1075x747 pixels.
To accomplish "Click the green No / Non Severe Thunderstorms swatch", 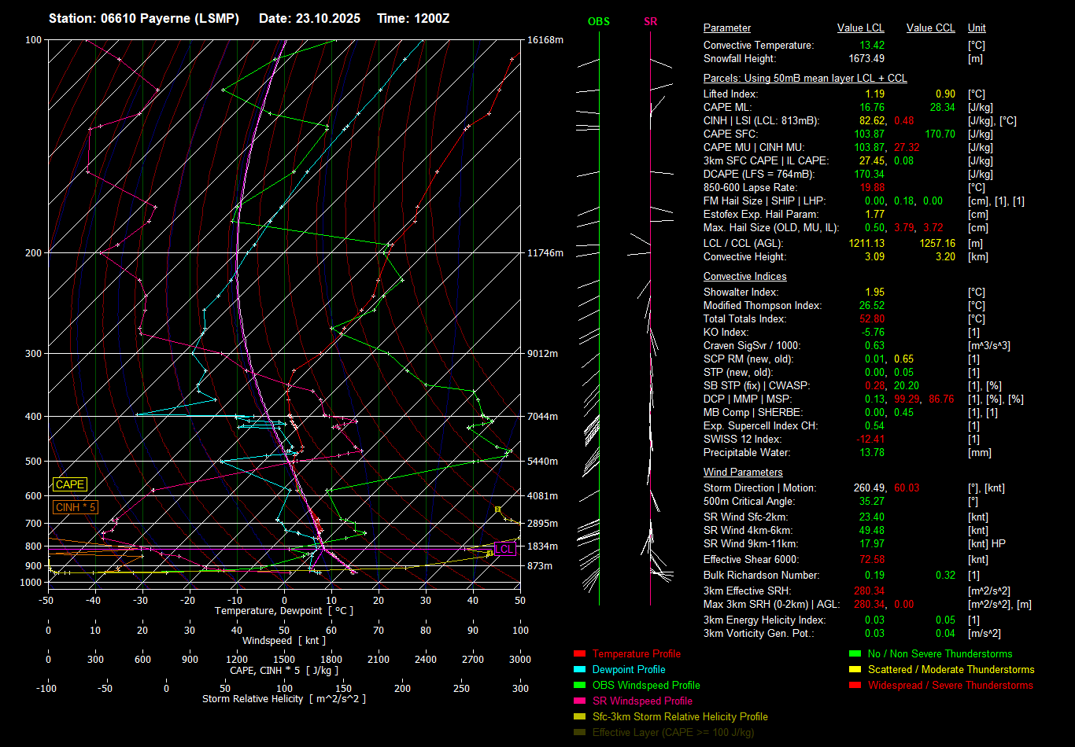I will pyautogui.click(x=855, y=654).
